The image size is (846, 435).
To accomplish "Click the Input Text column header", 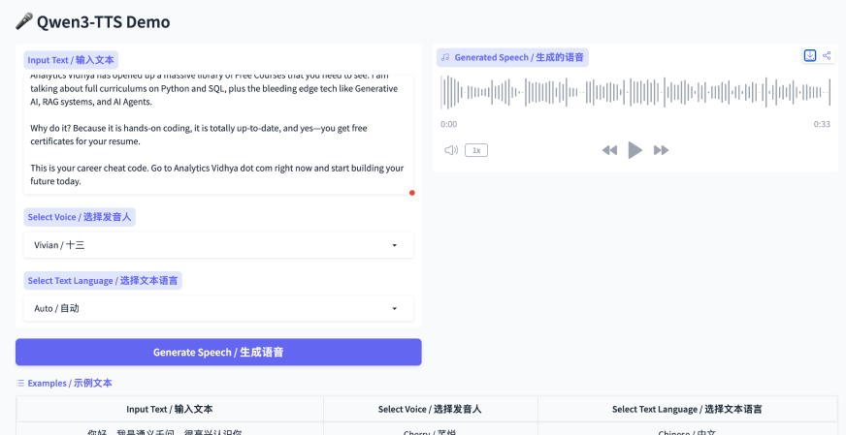I will pos(170,409).
